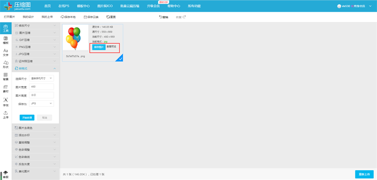Toggle the blue checkmark on image card
377x180 pixels.
coord(120,58)
